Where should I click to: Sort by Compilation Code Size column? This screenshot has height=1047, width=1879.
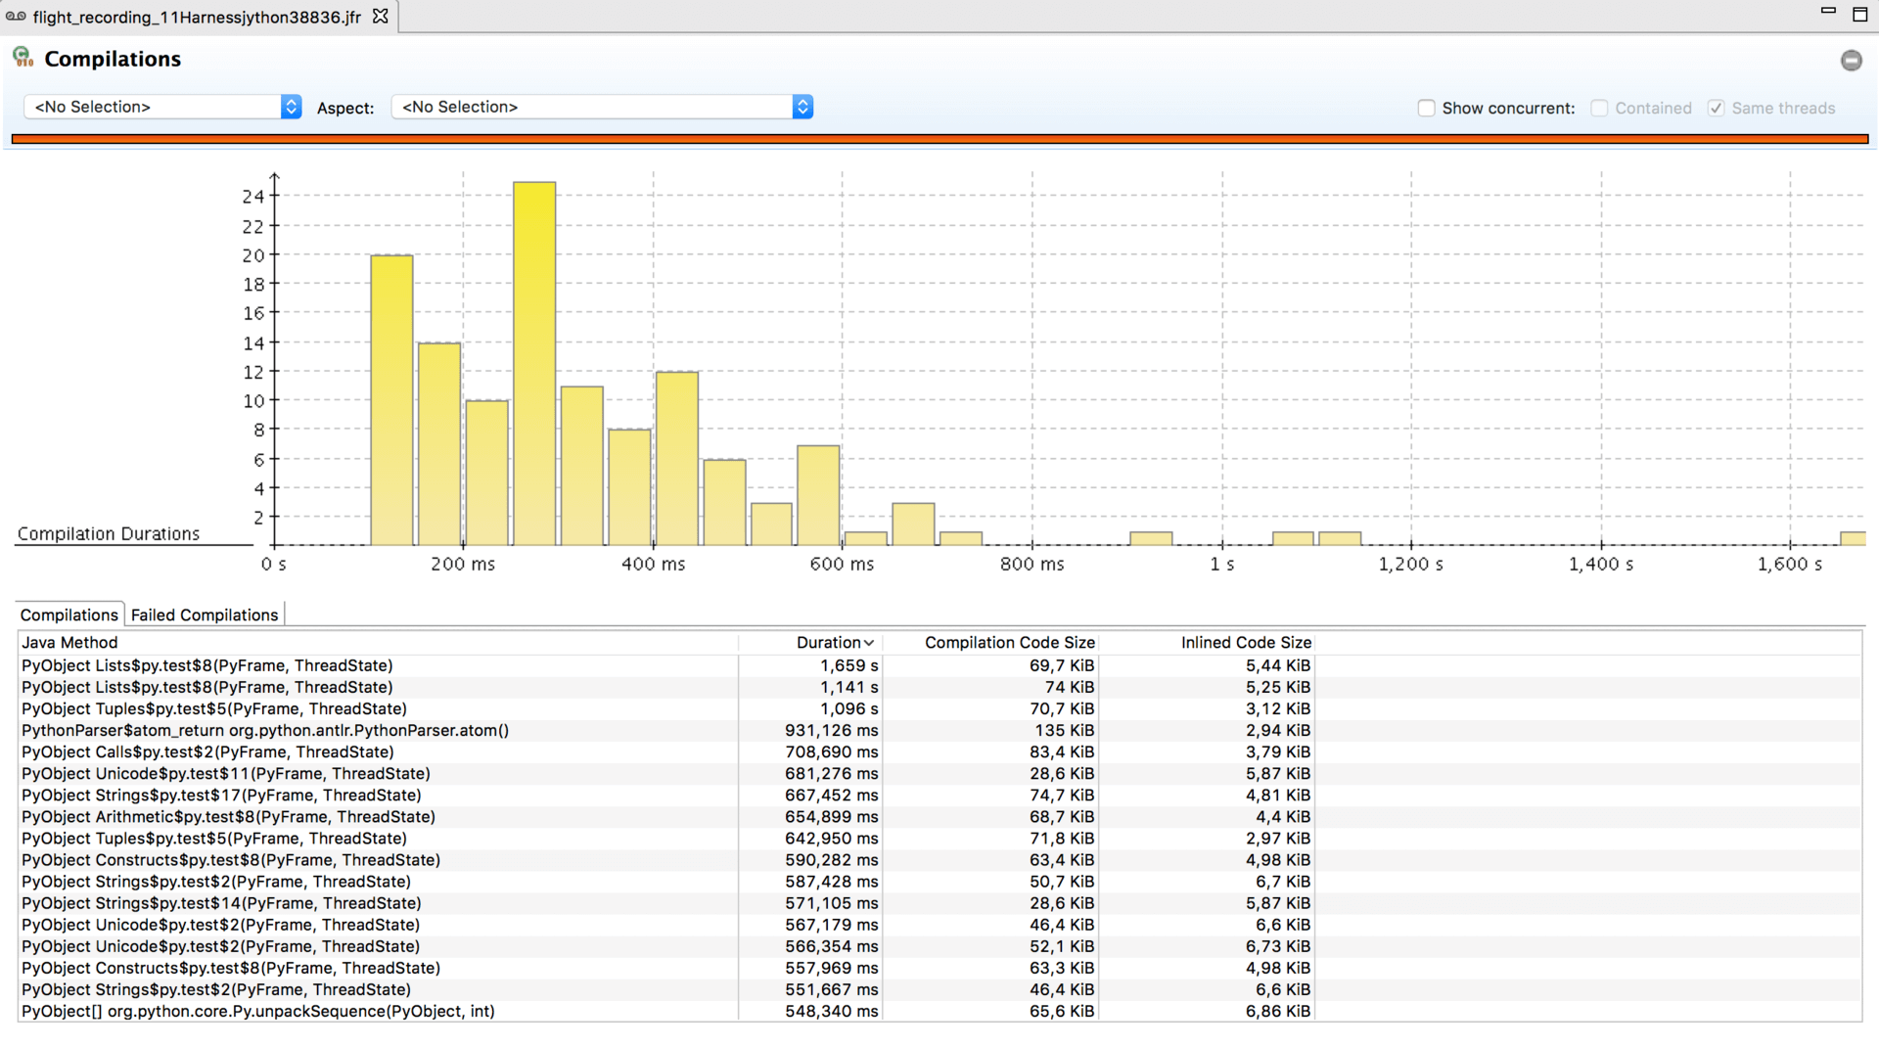click(x=1009, y=643)
